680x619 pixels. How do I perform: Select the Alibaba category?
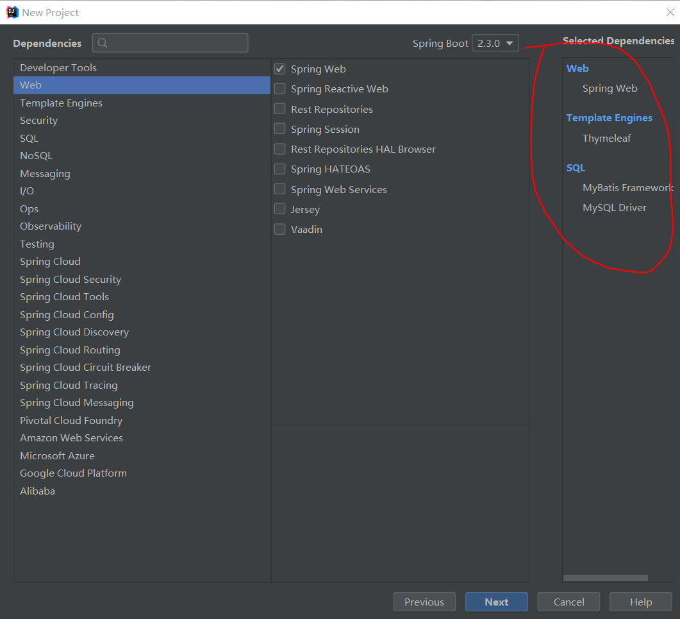[x=142, y=491]
